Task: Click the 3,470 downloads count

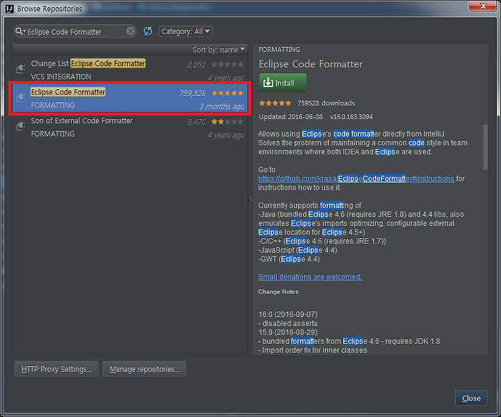Action: coord(196,122)
